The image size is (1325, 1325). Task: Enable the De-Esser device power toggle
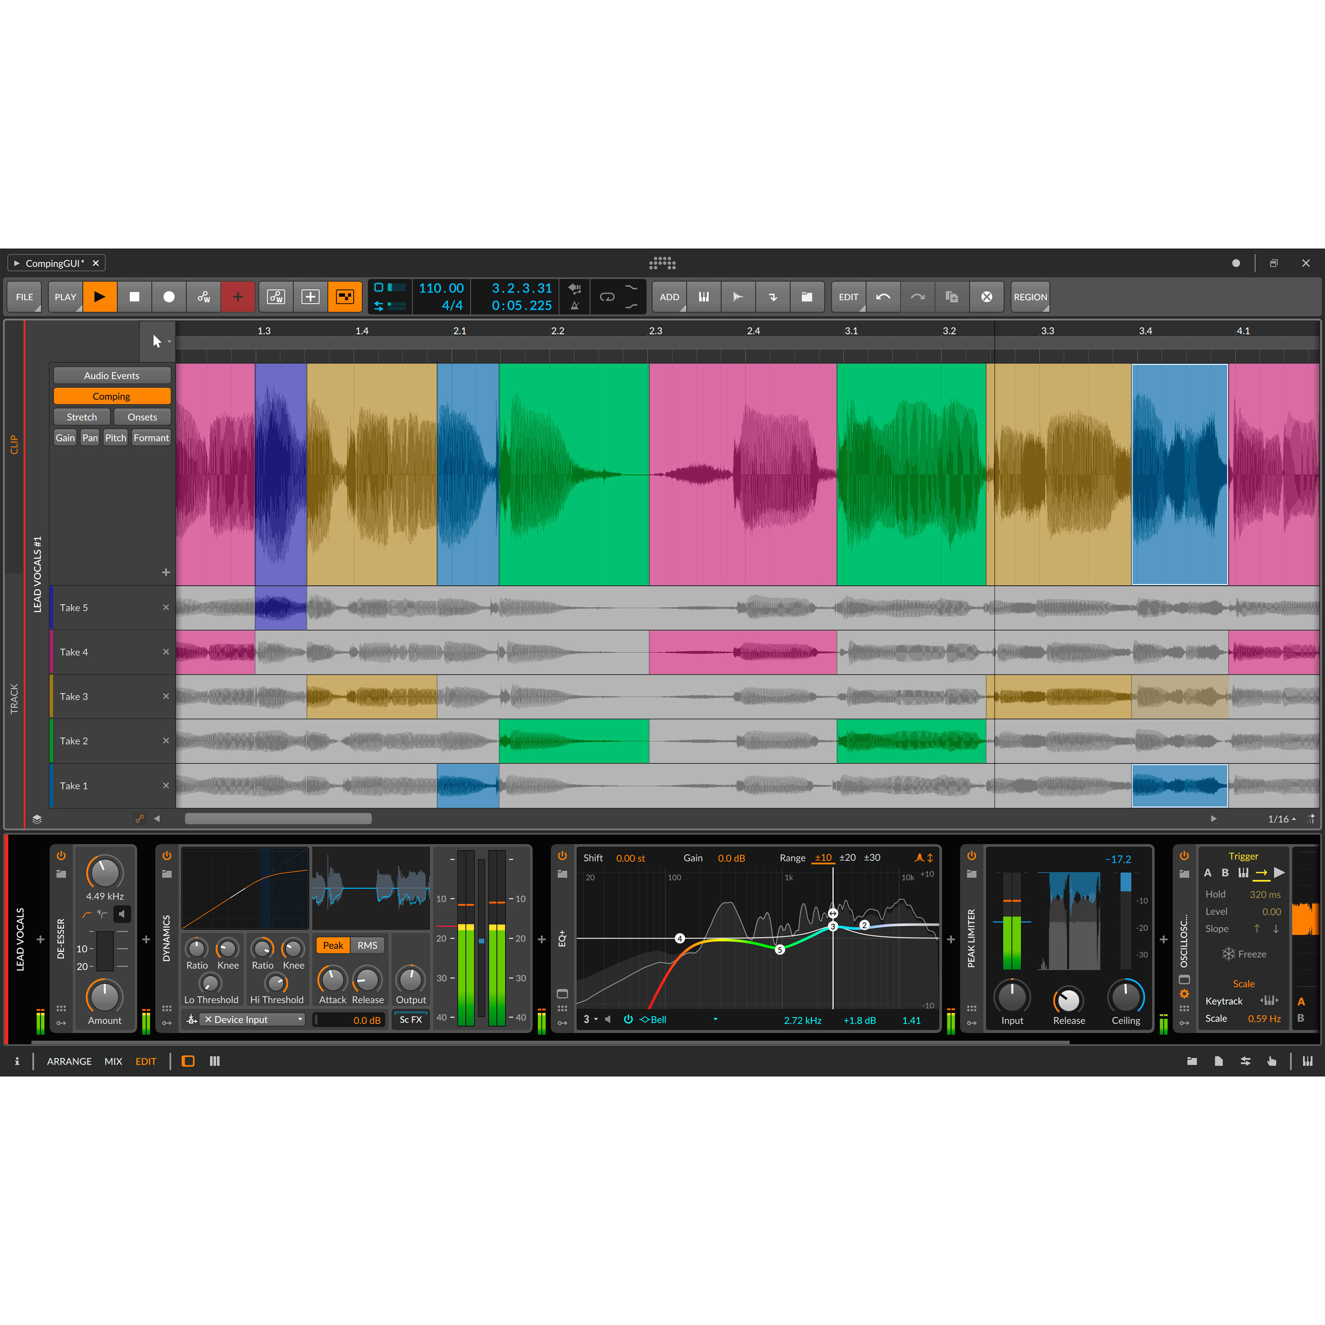click(61, 855)
